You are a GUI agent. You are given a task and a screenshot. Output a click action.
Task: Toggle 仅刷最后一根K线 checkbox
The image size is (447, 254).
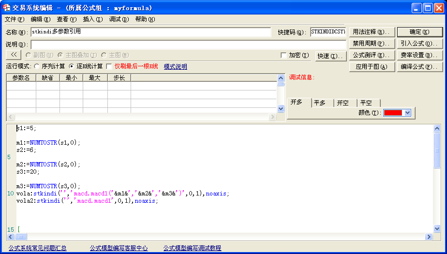click(109, 66)
